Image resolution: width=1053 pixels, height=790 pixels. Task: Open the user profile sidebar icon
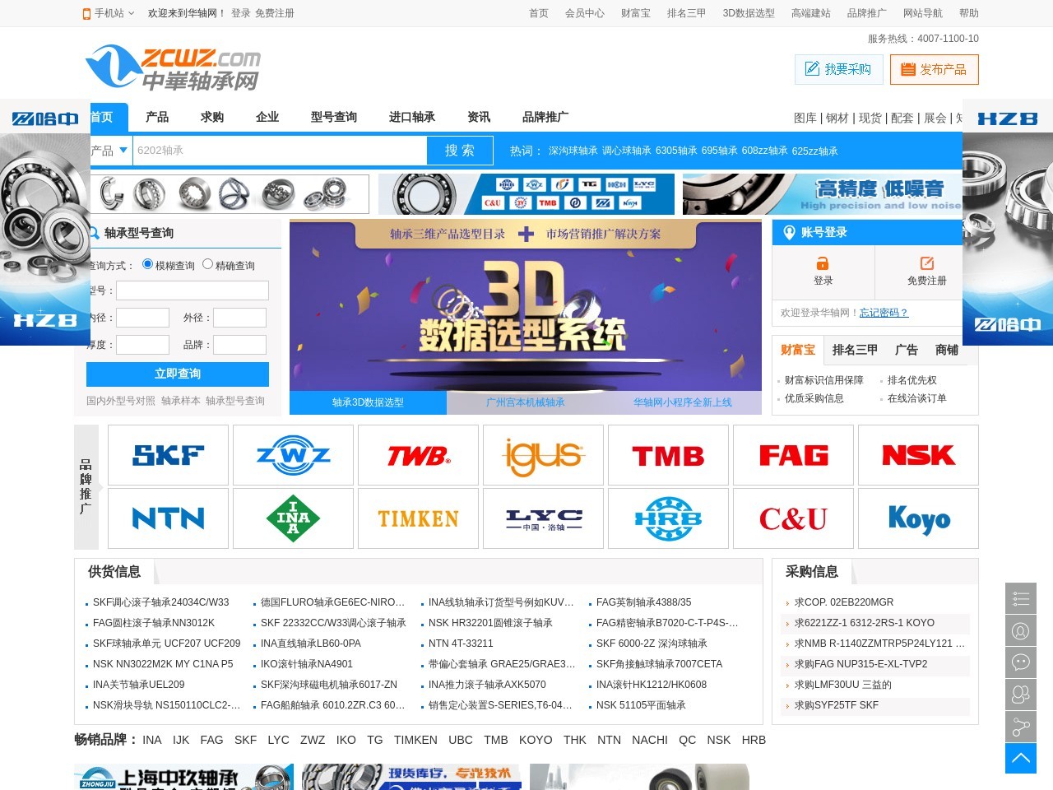(1021, 630)
